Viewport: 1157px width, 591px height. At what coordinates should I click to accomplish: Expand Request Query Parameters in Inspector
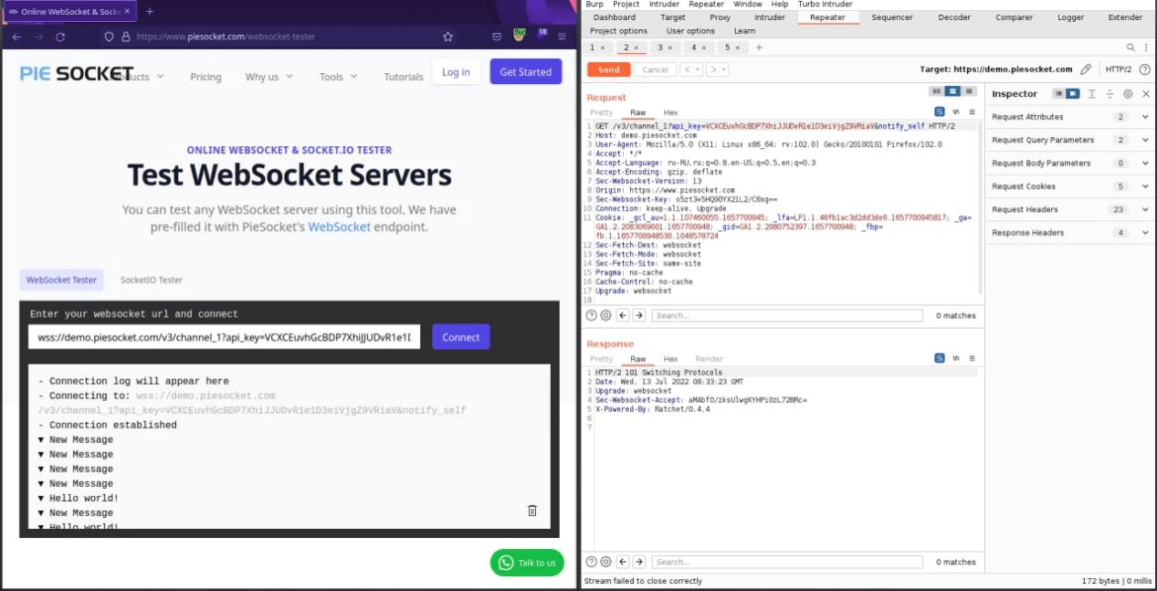coord(1145,140)
